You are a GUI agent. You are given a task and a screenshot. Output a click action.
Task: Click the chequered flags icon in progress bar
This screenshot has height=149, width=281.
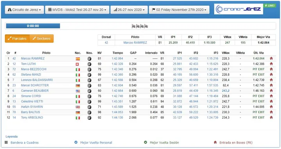click(x=140, y=26)
